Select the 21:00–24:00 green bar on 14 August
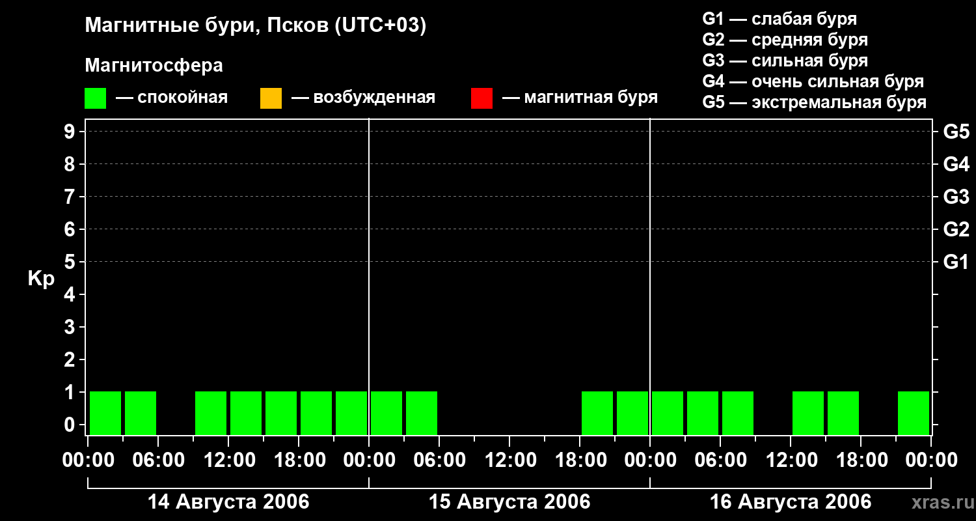The width and height of the screenshot is (976, 521). point(351,413)
